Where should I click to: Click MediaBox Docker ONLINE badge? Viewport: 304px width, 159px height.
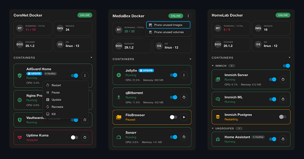click(x=176, y=16)
